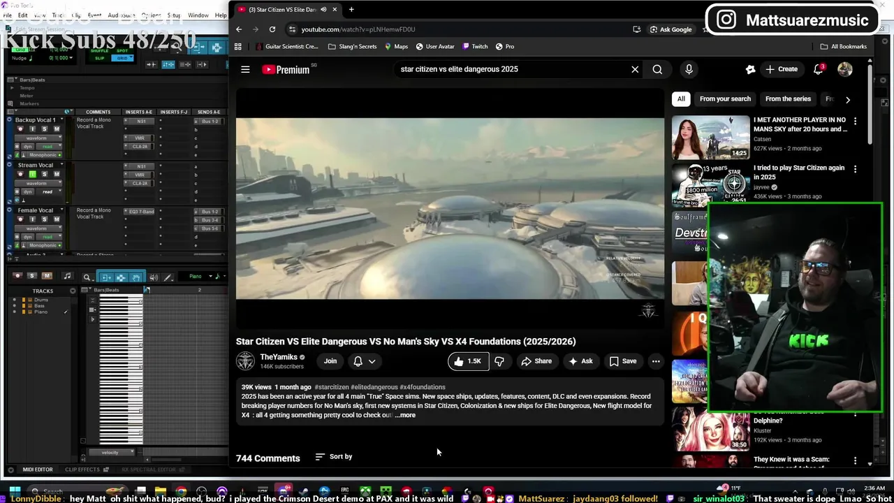Image resolution: width=894 pixels, height=503 pixels.
Task: Go to the YouTube Premium home logo
Action: [286, 69]
